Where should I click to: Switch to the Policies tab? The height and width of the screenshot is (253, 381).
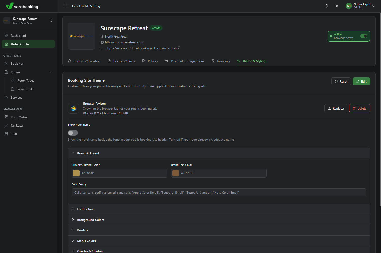150,61
